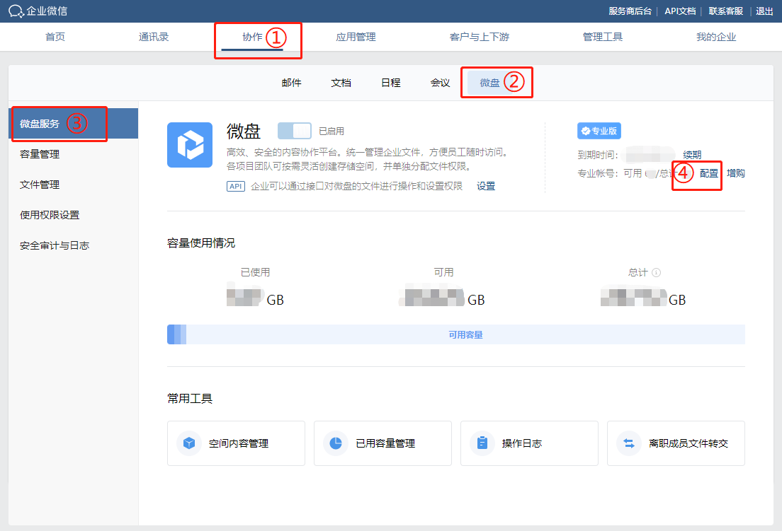Select the 微盘 sub-tab
The height and width of the screenshot is (531, 782).
click(x=489, y=83)
